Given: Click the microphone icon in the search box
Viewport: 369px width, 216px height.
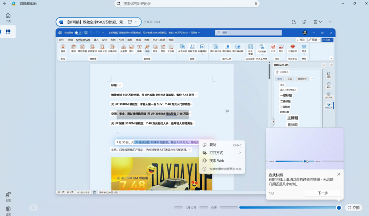Looking at the screenshot, I should (256, 4).
